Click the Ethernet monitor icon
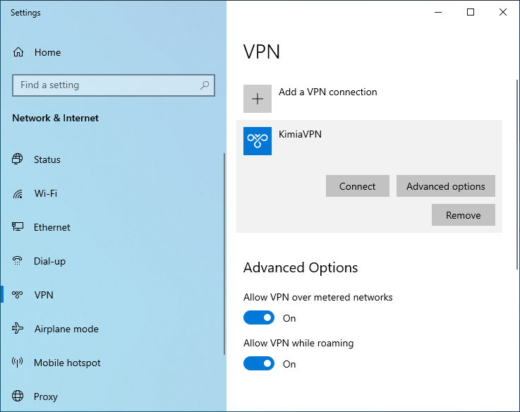Screen dimensions: 520x412 pyautogui.click(x=18, y=227)
